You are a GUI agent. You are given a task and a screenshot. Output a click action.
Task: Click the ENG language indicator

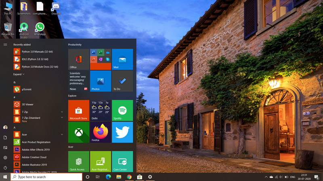tap(292, 177)
